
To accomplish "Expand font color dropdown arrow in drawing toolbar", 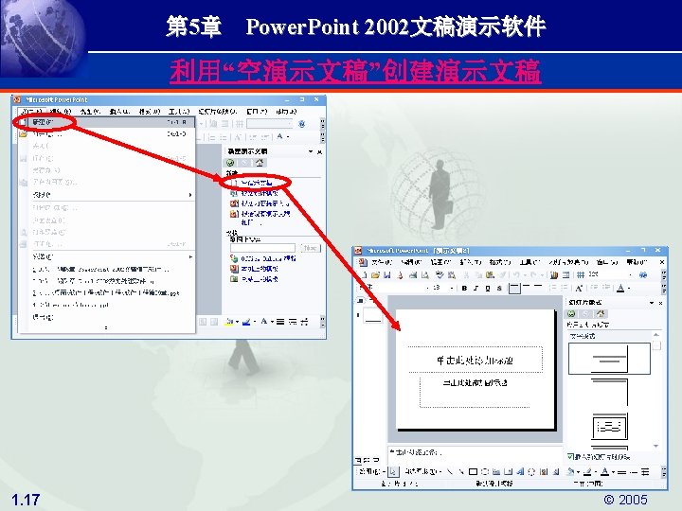I will 613,472.
